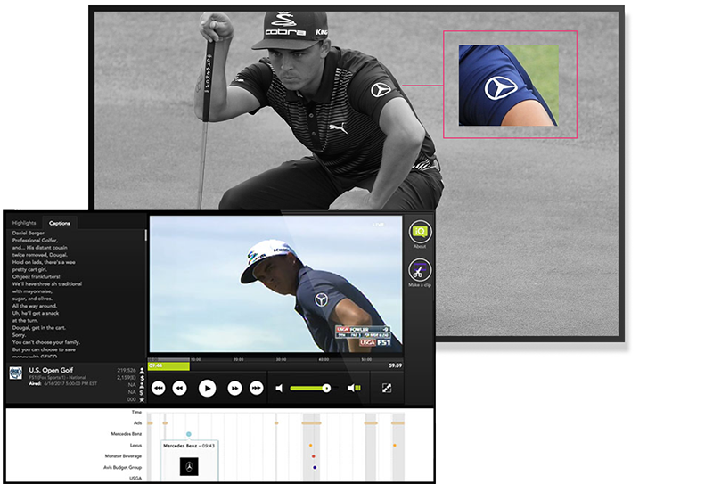Click the "Lexus" timeline row label
The image size is (713, 484).
pyautogui.click(x=136, y=446)
